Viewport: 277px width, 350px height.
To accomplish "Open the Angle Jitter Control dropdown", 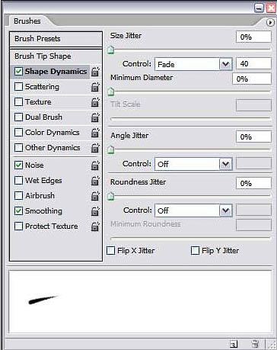I will click(193, 164).
